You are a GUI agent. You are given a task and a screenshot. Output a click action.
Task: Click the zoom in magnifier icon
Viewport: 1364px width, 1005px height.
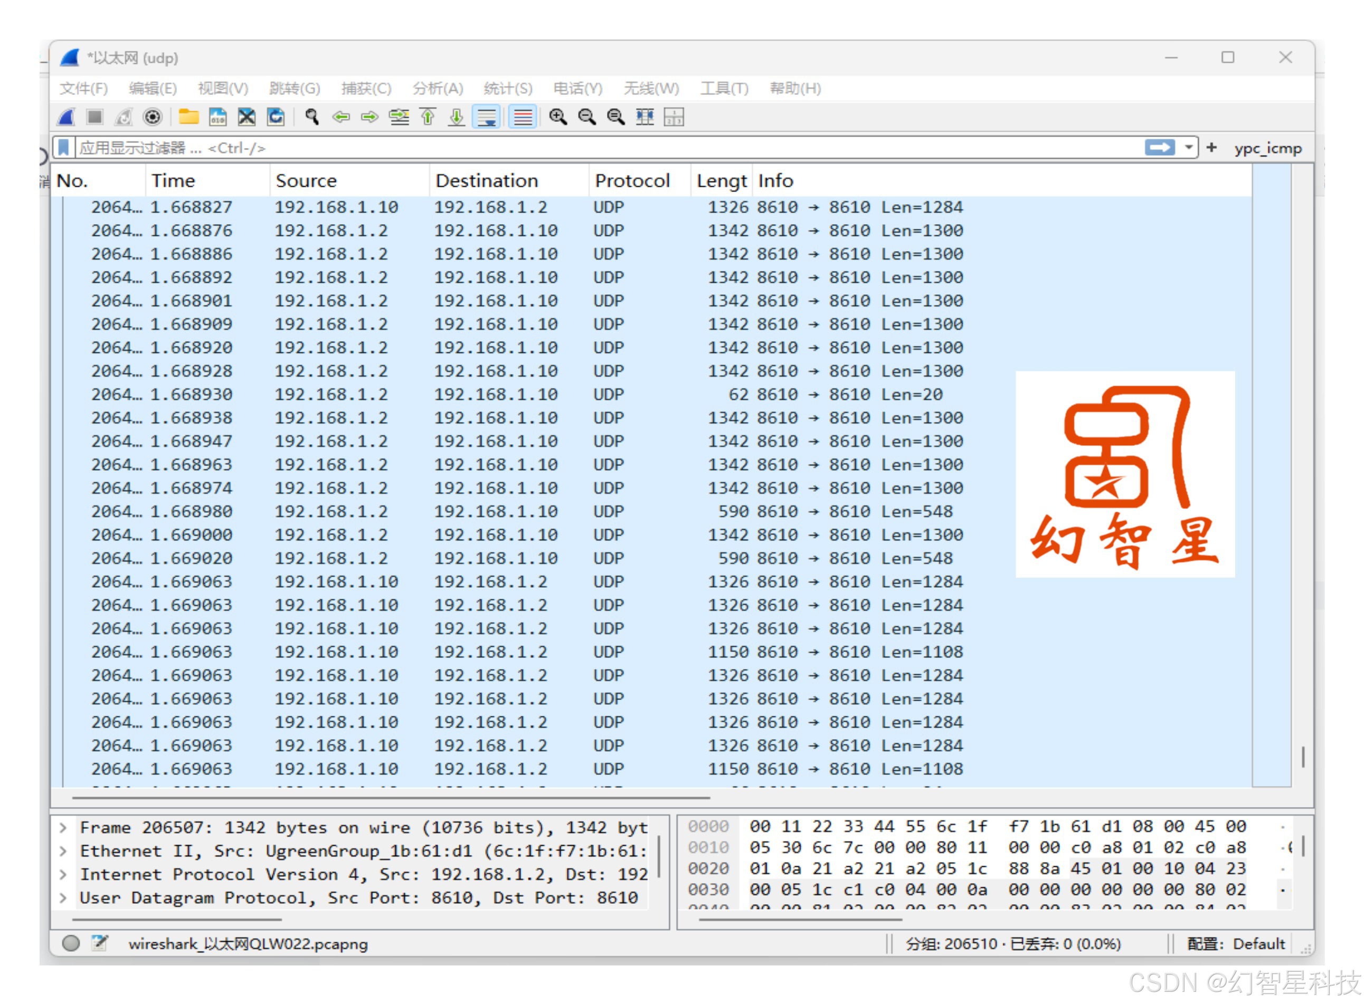557,117
